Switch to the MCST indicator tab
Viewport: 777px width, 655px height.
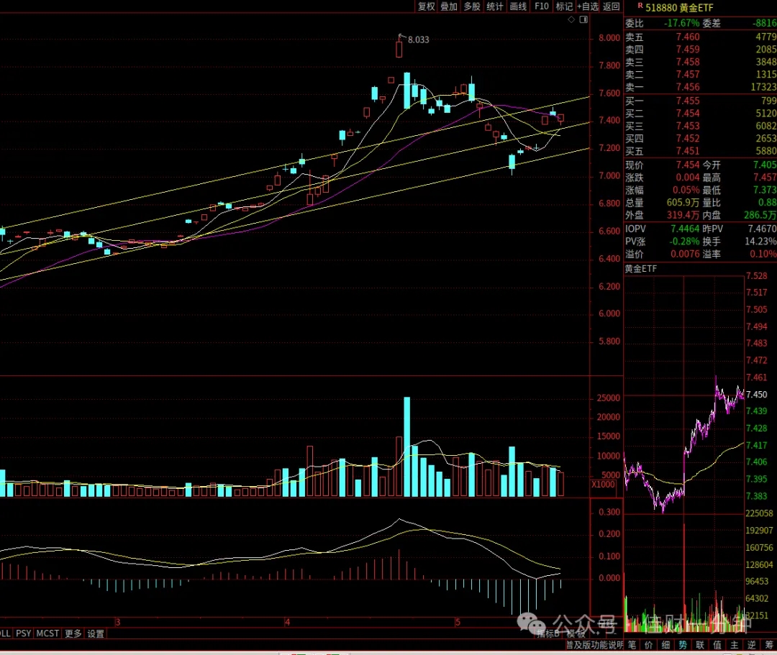click(x=47, y=633)
